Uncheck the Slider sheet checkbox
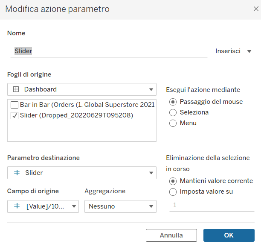Viewport: 261px width, 246px height. [x=14, y=115]
